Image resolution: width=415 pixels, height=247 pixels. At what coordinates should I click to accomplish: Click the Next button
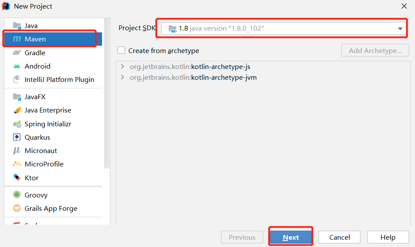(x=290, y=237)
